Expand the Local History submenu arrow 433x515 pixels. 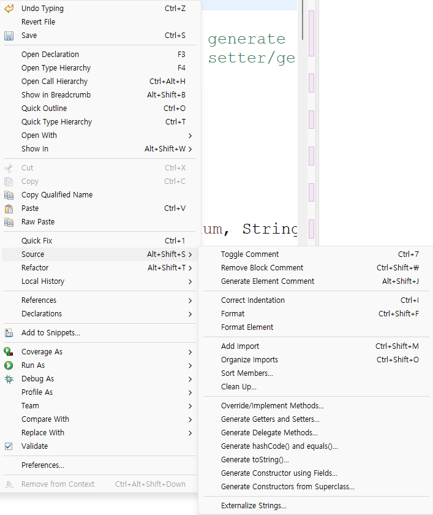[190, 282]
